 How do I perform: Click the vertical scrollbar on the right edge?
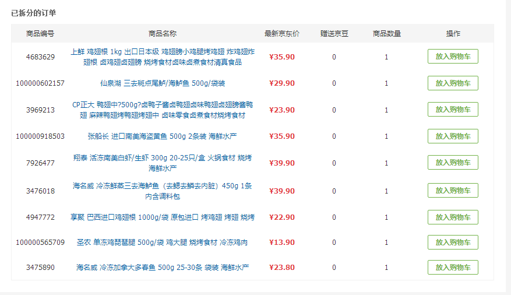tap(509, 147)
